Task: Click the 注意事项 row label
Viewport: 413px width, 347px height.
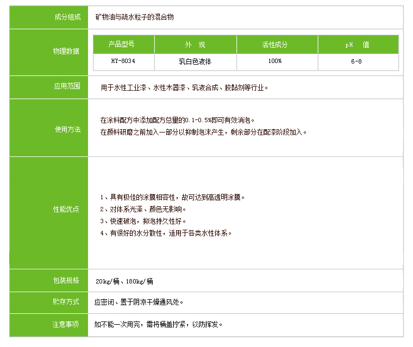Action: 67,324
